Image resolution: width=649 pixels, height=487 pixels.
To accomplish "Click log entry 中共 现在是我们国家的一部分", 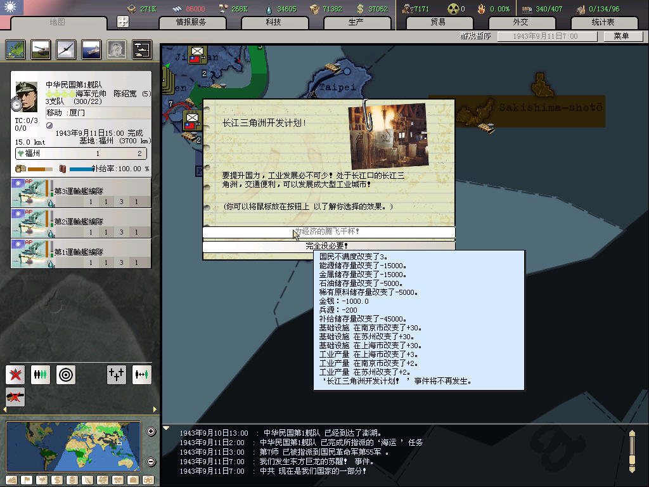I will tap(313, 471).
